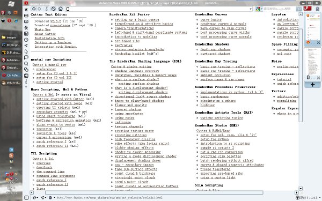322x201 pixels.
Task: Open the Notes speech-bubble panel icon
Action: 26,57
